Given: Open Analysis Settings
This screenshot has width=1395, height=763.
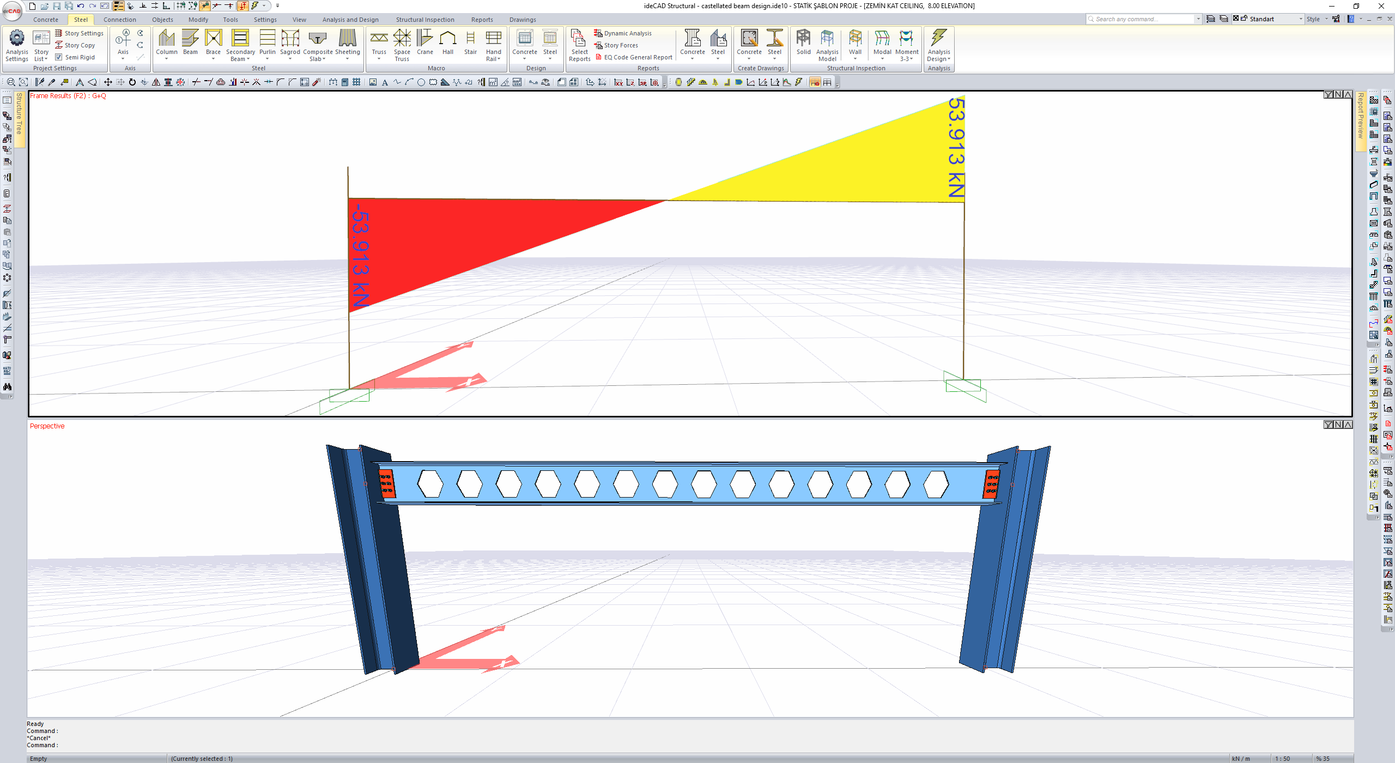Looking at the screenshot, I should click(16, 46).
